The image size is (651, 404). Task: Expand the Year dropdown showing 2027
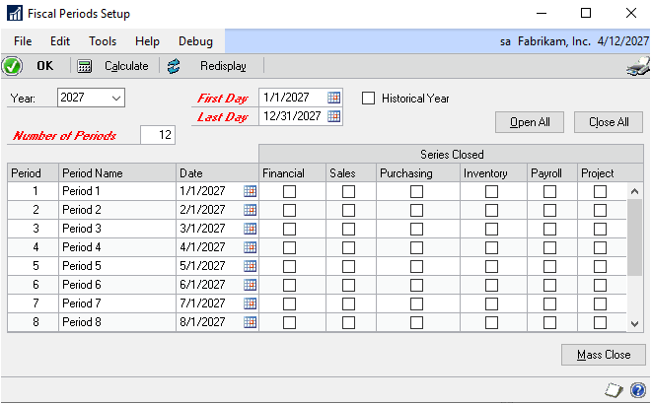pos(116,99)
